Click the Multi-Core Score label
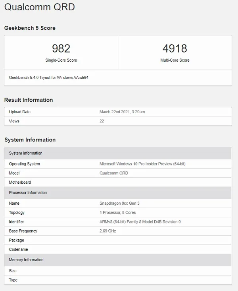This screenshot has height=291, width=238. point(175,60)
